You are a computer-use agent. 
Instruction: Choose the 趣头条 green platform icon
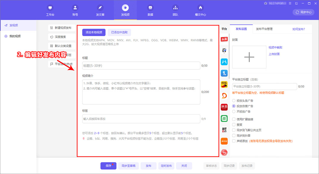pyautogui.click(x=224, y=118)
